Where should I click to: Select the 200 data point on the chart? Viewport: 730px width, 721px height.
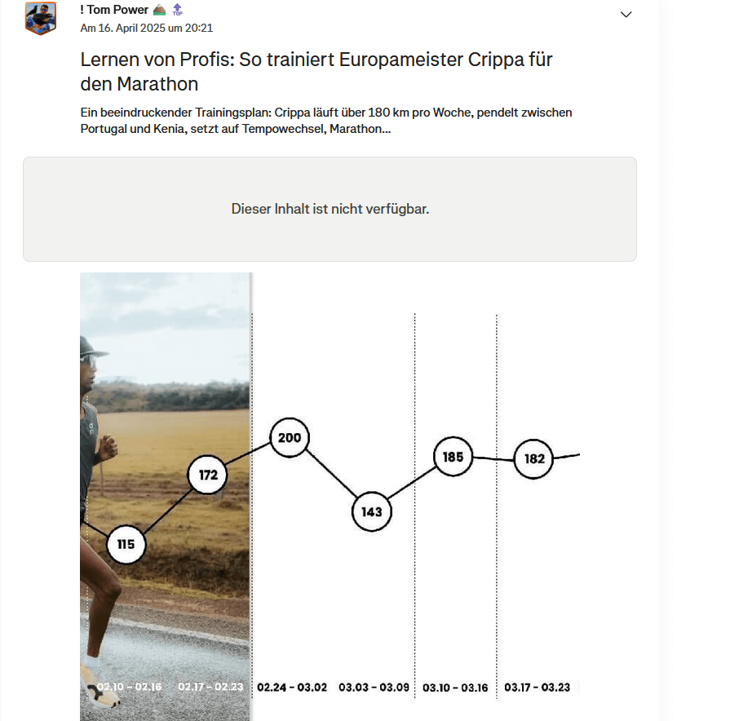click(x=289, y=437)
